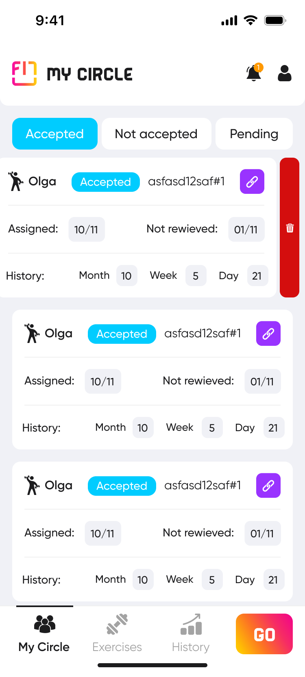This screenshot has width=305, height=677.
Task: Select the Accepted filter tab
Action: pos(55,134)
